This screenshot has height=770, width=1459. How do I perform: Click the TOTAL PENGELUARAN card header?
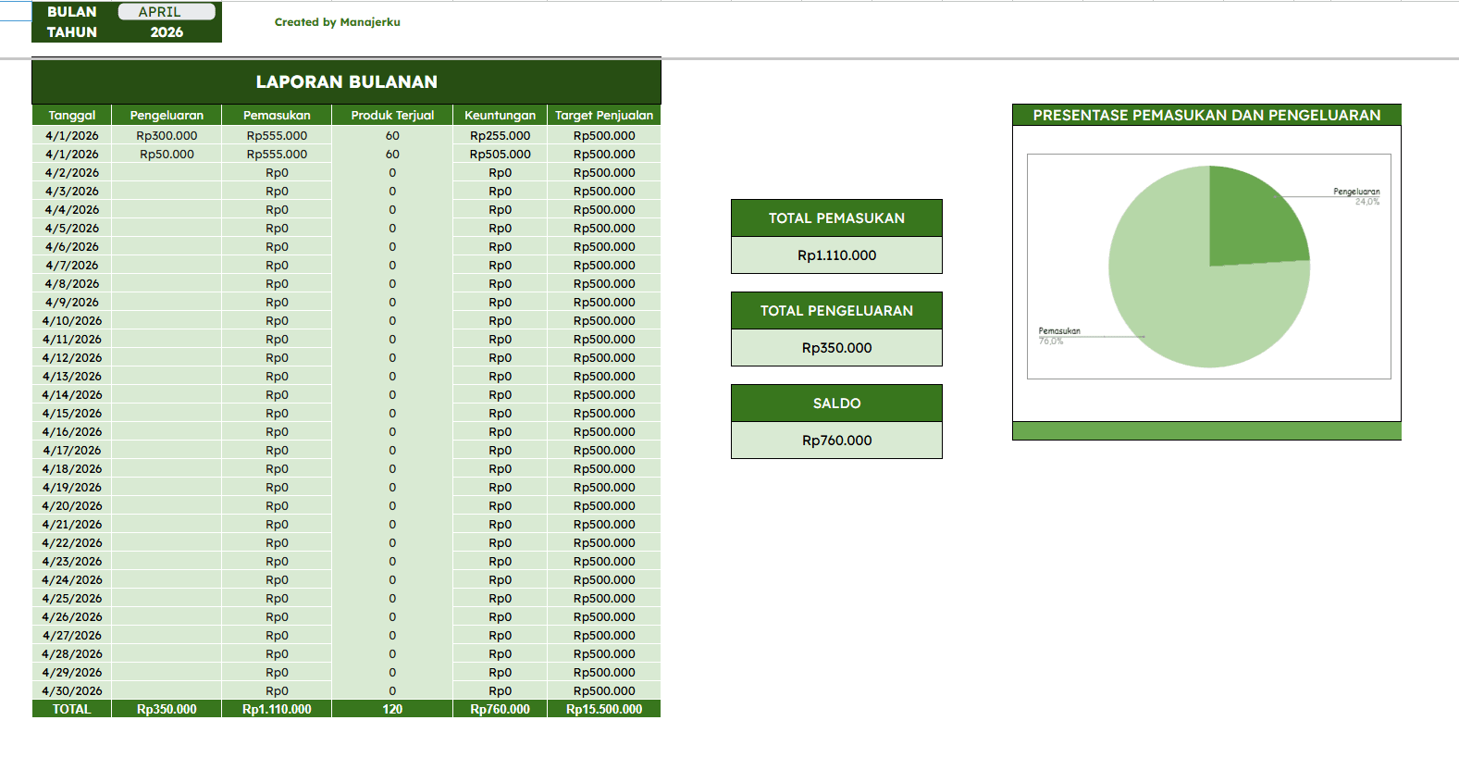836,311
